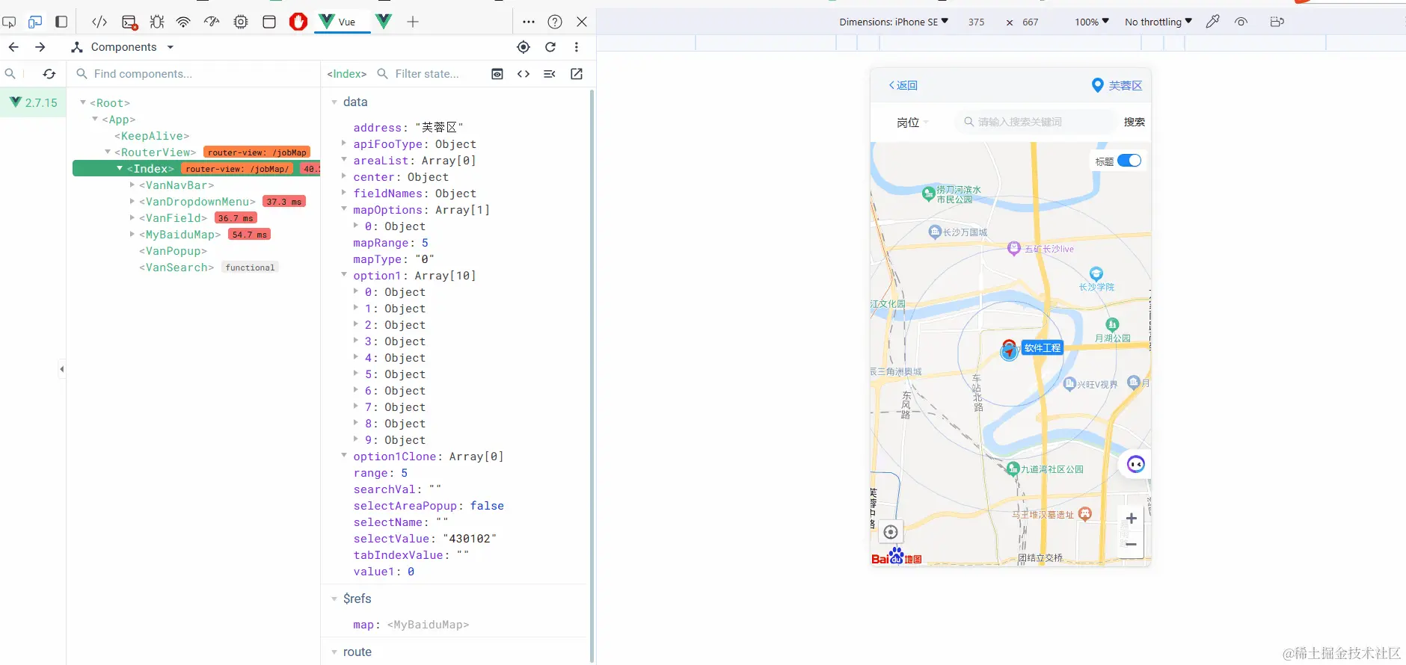1406x665 pixels.
Task: Select the inspect element picker icon
Action: tap(9, 22)
